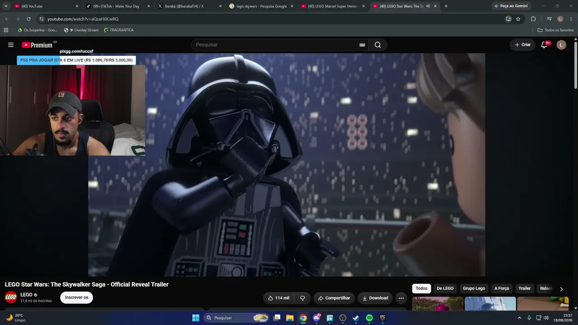Mute the LEGO Star Wars tab audio
This screenshot has width=578, height=325.
coord(428,6)
